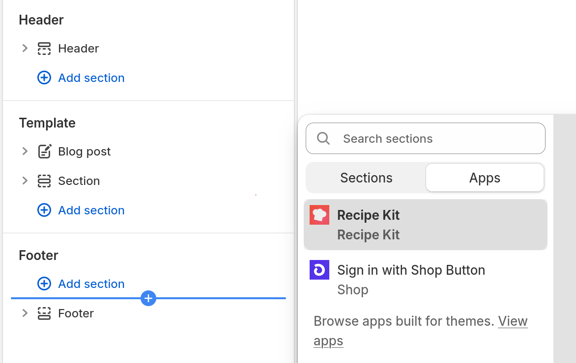Screen dimensions: 576x363
Task: Click plus icon under Footer group
Action: click(44, 284)
